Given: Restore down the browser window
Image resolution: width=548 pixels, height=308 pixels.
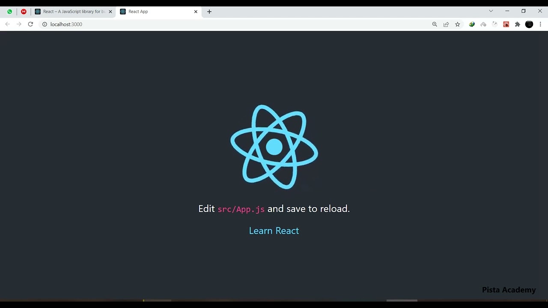Looking at the screenshot, I should (x=523, y=11).
